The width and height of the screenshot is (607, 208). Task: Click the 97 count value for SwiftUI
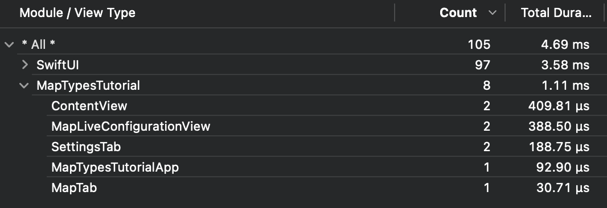click(x=483, y=65)
